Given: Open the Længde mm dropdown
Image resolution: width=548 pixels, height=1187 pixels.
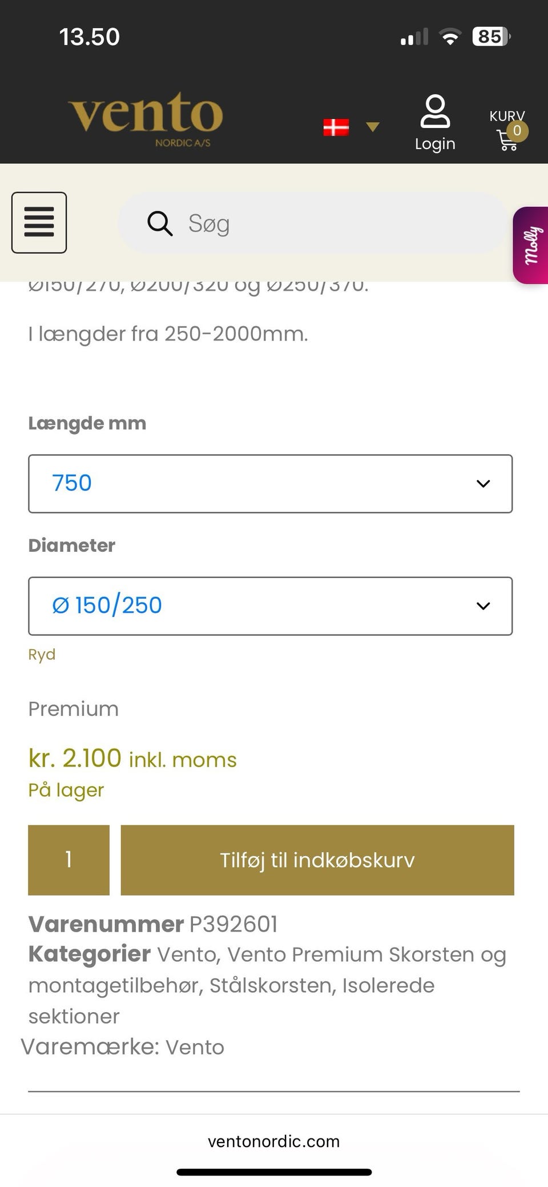Looking at the screenshot, I should 270,484.
